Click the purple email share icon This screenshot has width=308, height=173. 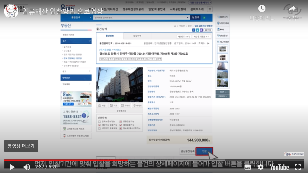click(x=201, y=30)
